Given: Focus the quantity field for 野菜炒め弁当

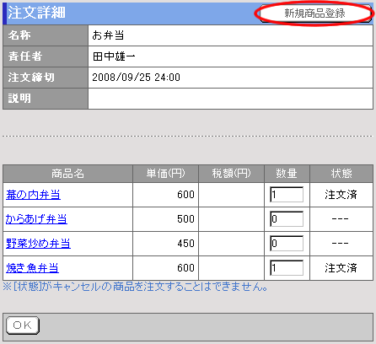Looking at the screenshot, I should [287, 244].
